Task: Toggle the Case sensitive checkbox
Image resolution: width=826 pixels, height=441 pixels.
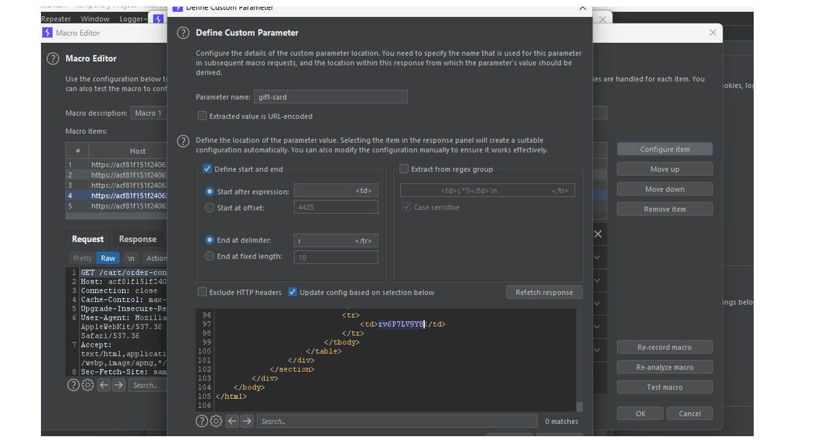Action: 407,207
